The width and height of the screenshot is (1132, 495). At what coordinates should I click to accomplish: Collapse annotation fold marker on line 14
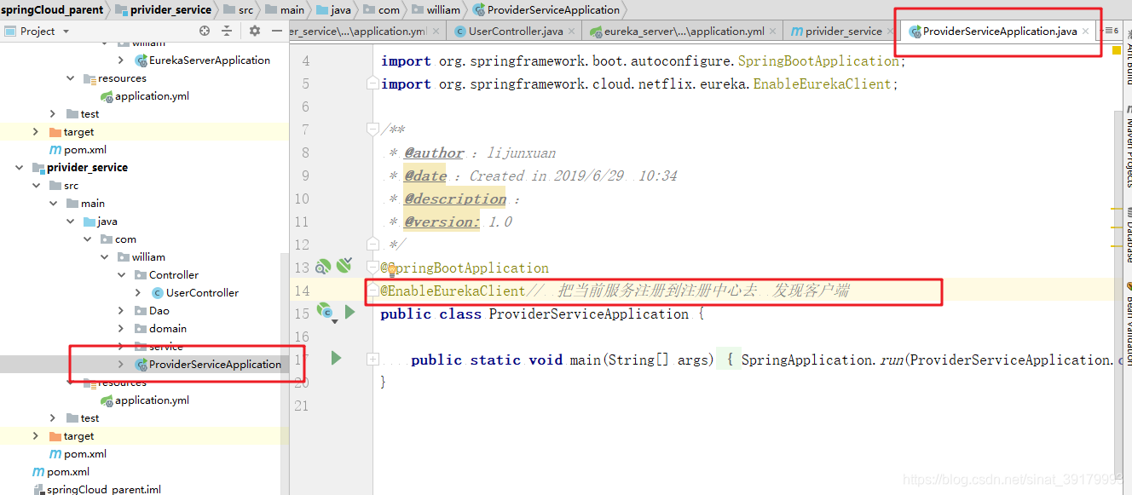tap(373, 291)
